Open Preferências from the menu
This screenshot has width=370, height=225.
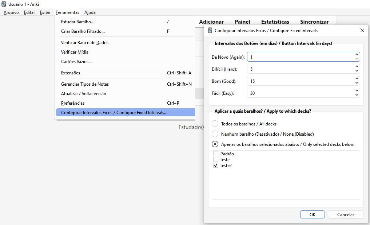[73, 103]
